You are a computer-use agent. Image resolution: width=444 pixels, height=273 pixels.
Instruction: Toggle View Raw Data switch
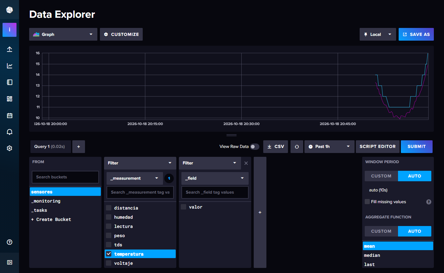(255, 147)
